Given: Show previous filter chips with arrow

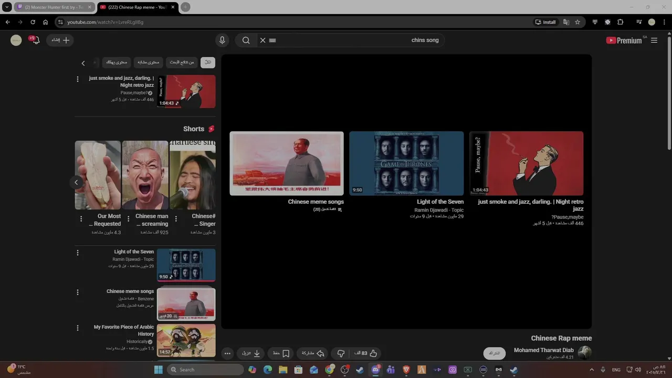Looking at the screenshot, I should point(83,63).
